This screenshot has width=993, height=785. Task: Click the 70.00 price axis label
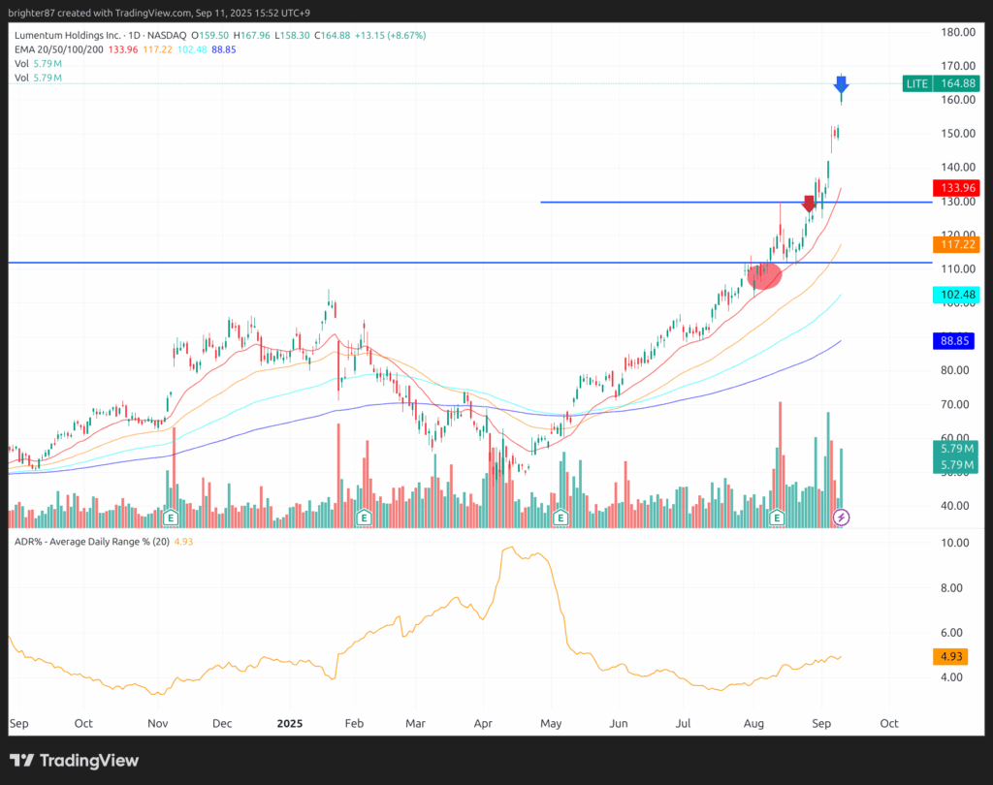[x=955, y=404]
